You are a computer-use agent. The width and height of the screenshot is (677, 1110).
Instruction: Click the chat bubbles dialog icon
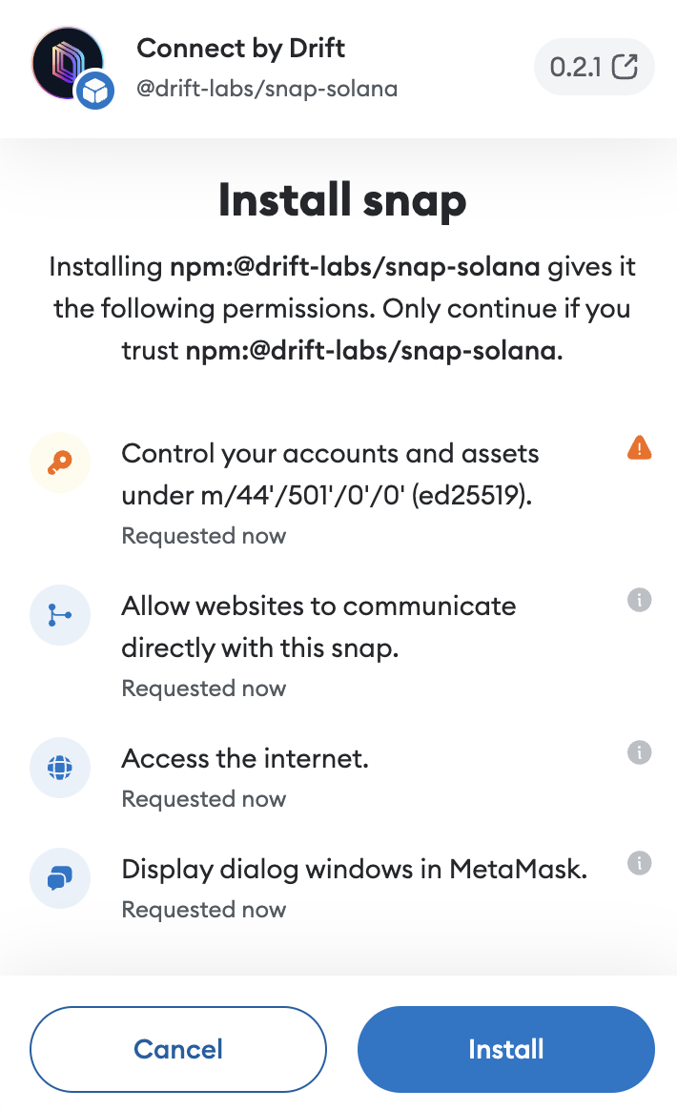coord(60,877)
